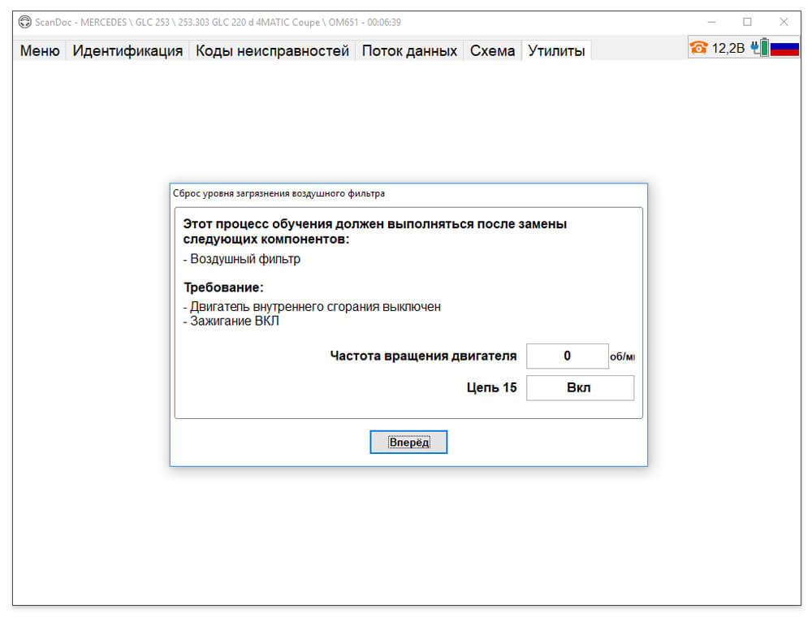
Task: Switch to the Поток данных tab
Action: [x=409, y=51]
